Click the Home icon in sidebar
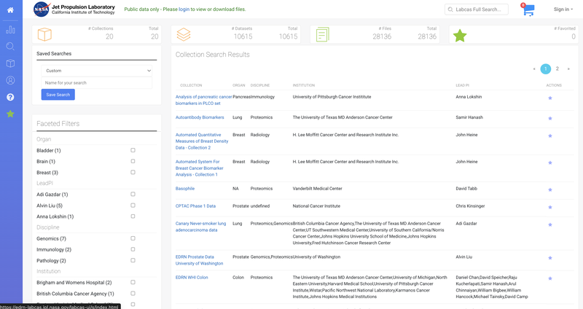The image size is (583, 309). (10, 9)
